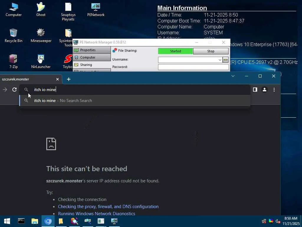Open the taskbar clock showing 8:50 AM
Image resolution: width=302 pixels, height=227 pixels.
click(x=291, y=221)
